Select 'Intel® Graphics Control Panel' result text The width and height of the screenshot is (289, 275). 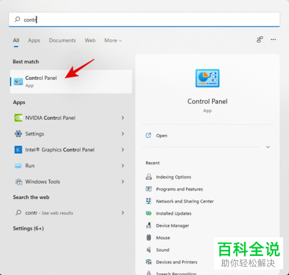[60, 150]
